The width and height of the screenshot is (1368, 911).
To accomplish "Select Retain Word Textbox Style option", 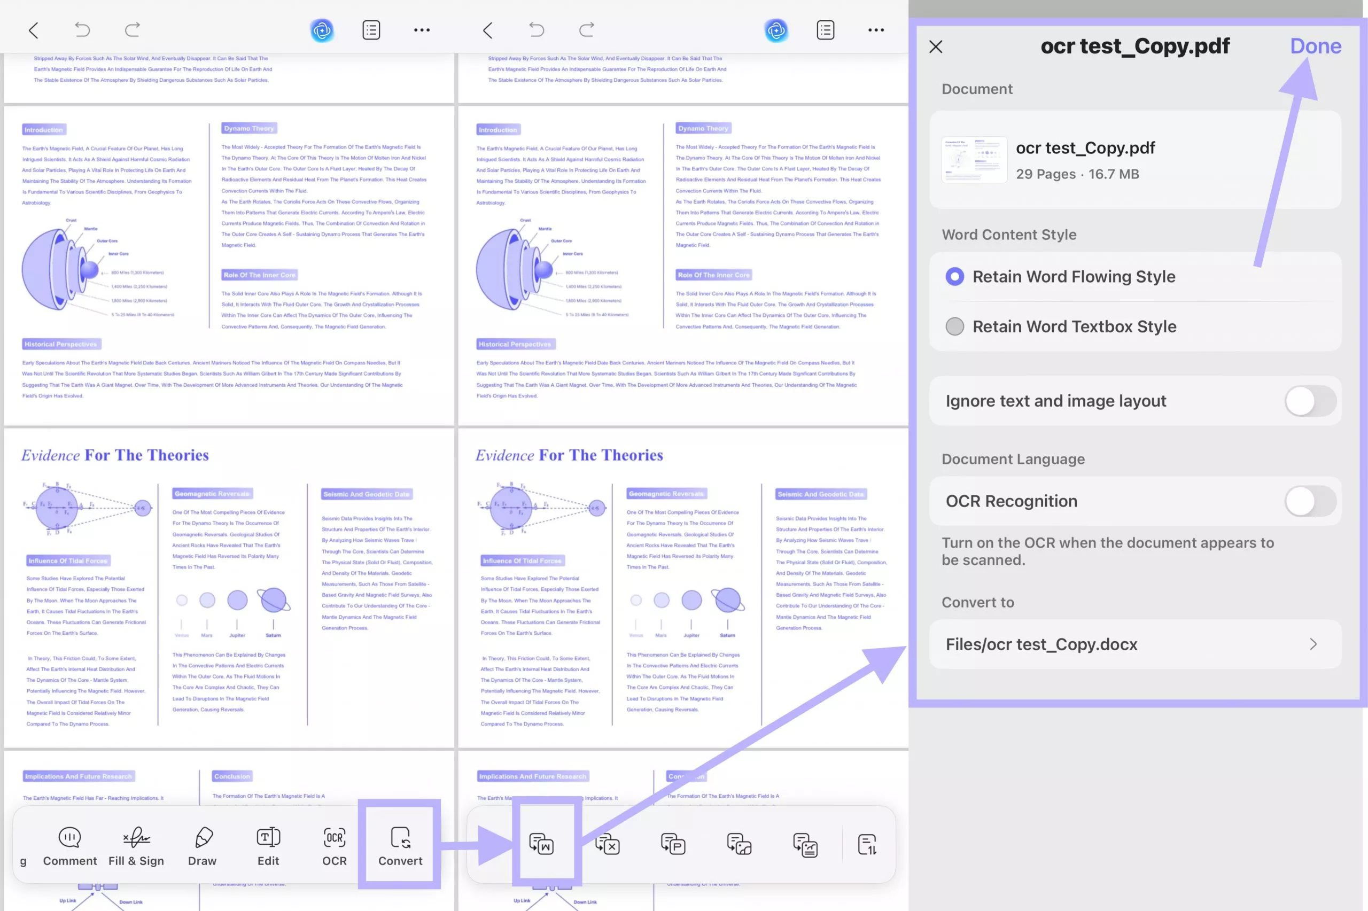I will pos(954,326).
